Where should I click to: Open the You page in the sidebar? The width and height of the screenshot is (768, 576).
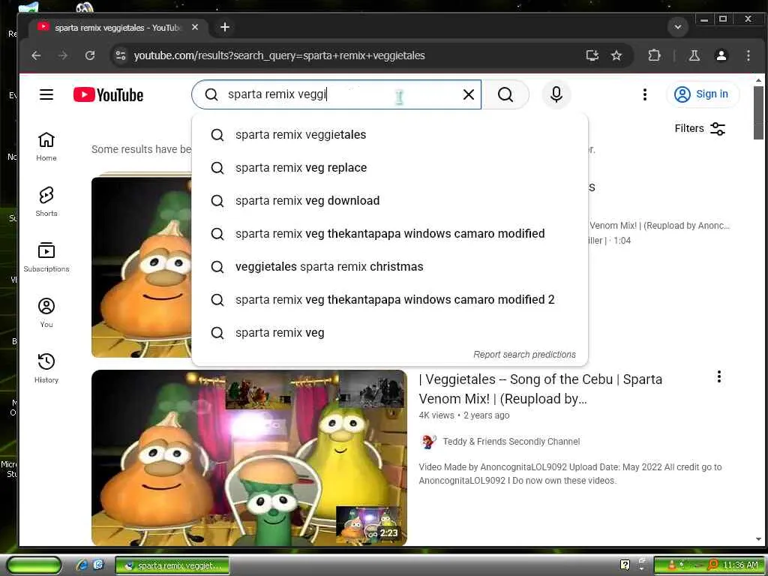pyautogui.click(x=46, y=313)
